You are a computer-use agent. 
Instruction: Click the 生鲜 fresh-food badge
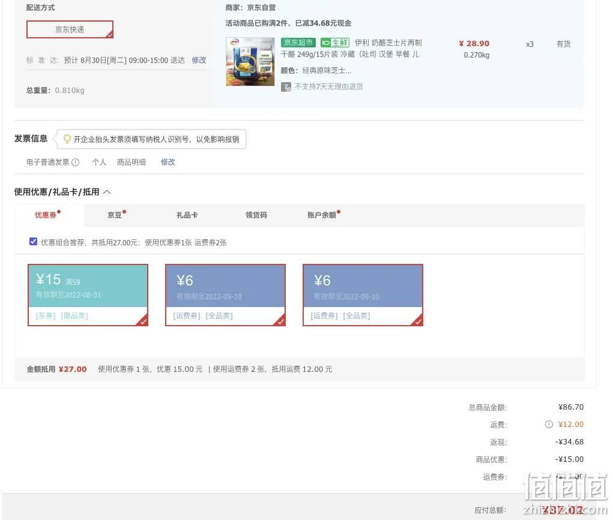coord(334,43)
